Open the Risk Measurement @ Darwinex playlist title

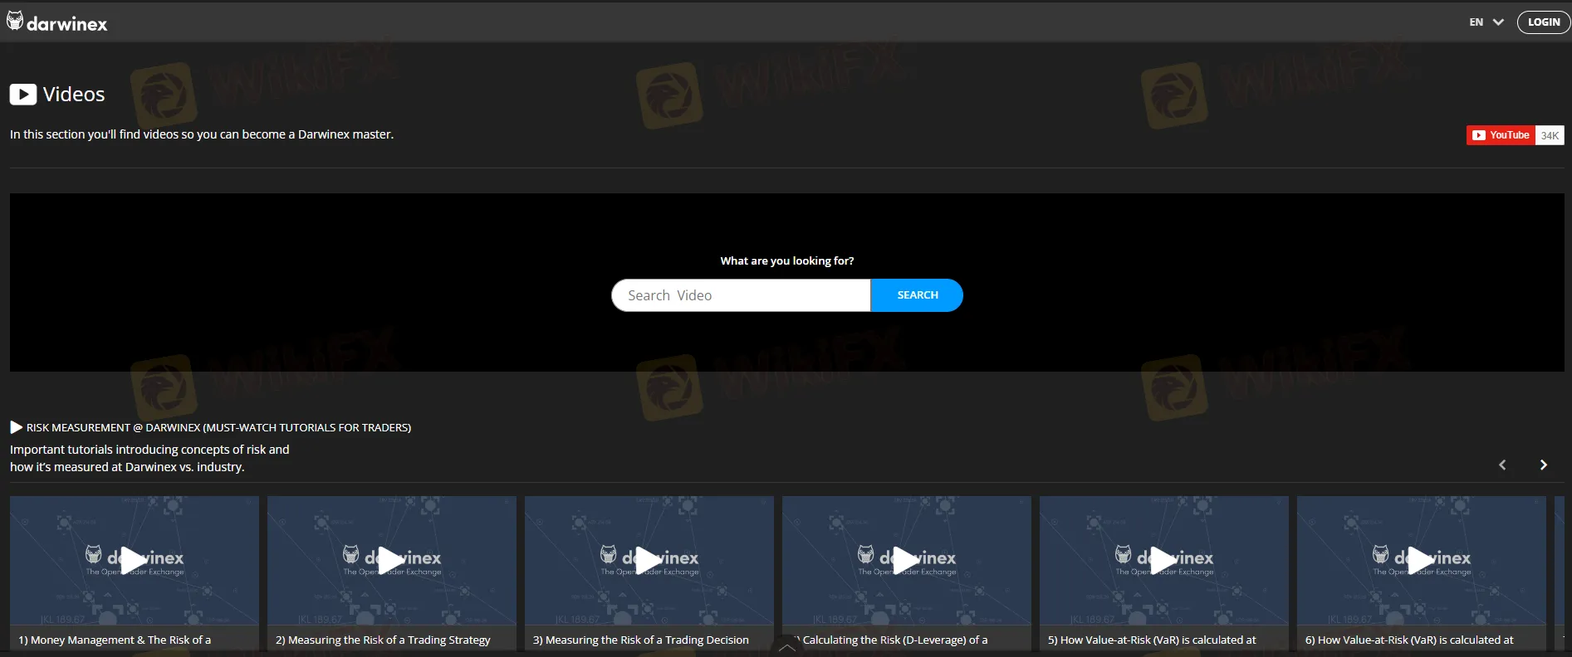[218, 428]
